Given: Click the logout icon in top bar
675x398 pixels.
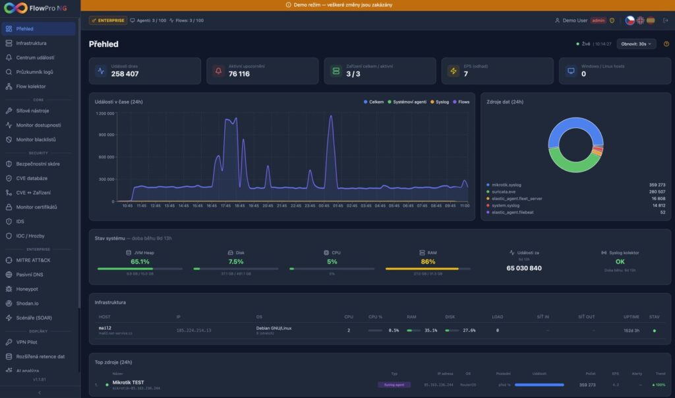Looking at the screenshot, I should pyautogui.click(x=666, y=20).
